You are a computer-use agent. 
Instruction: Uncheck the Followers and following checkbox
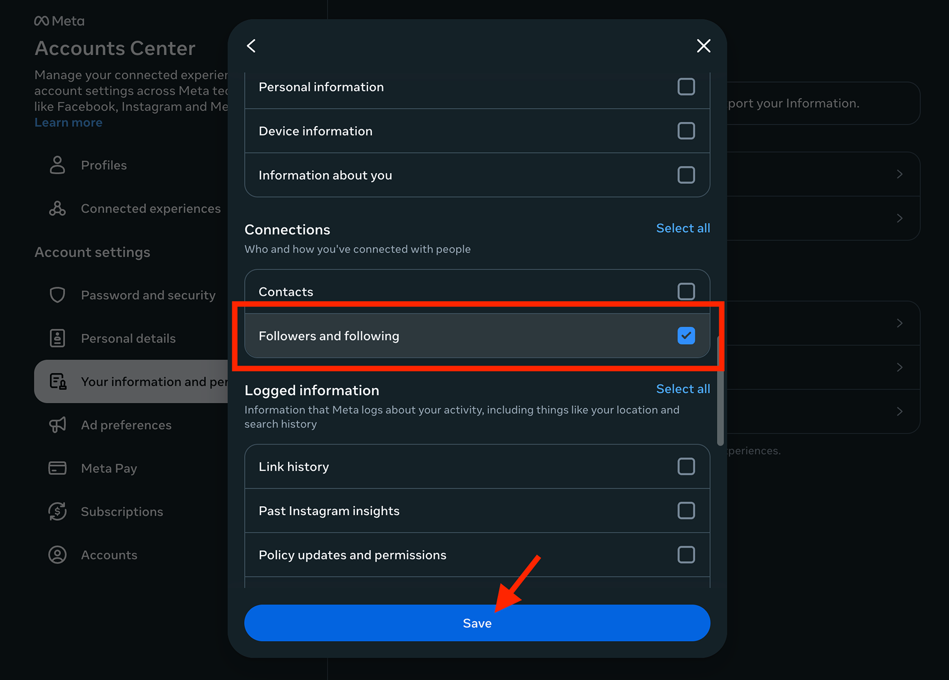coord(686,336)
